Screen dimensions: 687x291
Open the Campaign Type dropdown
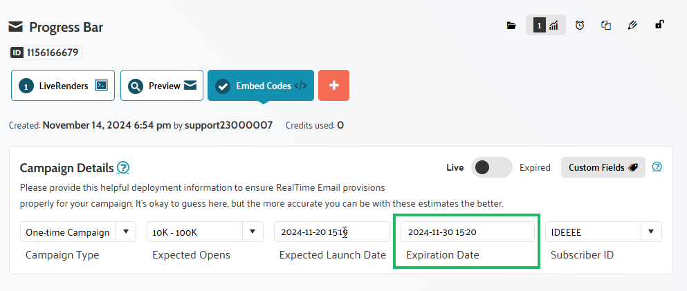(x=78, y=232)
